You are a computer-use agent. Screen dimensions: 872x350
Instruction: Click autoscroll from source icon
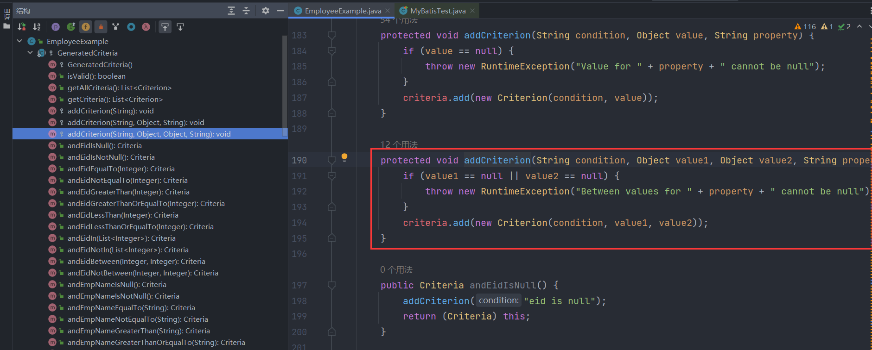[x=180, y=27]
